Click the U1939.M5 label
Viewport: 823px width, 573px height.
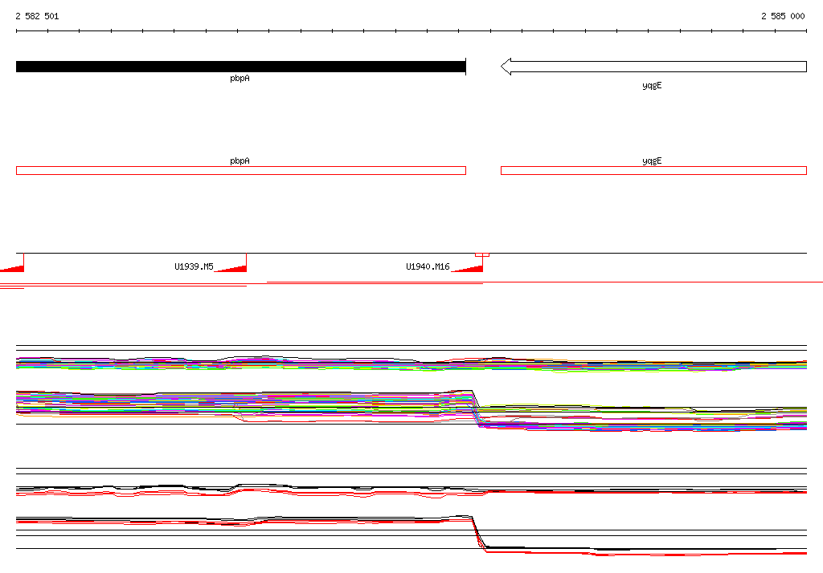pos(194,267)
